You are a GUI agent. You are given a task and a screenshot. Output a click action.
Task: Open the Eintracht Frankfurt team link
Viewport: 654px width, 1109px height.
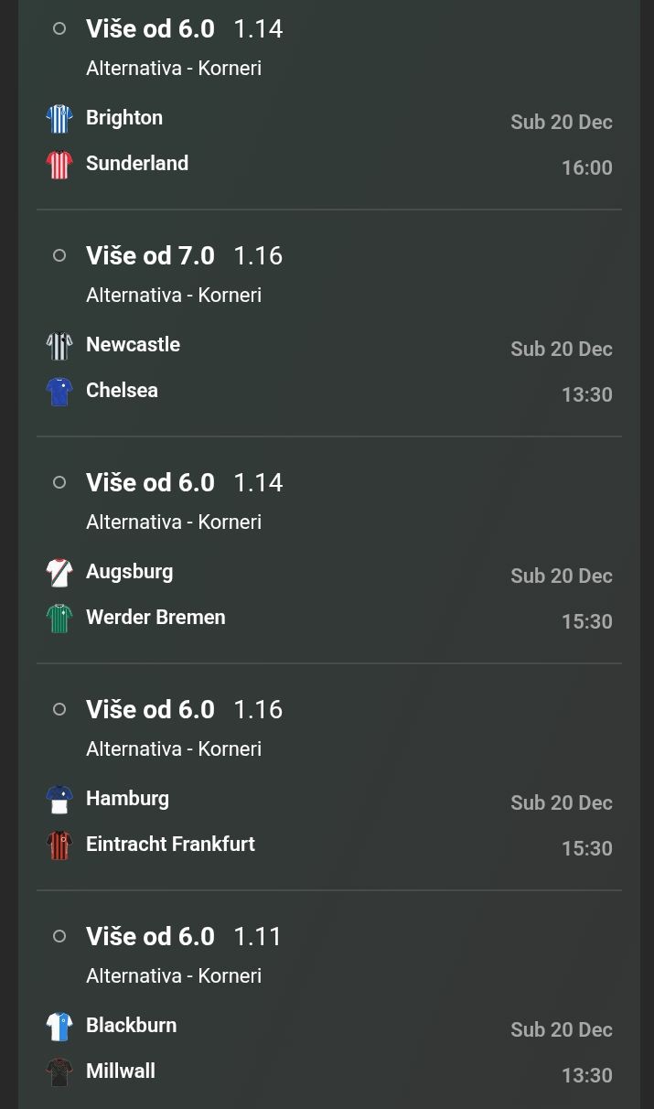[170, 845]
